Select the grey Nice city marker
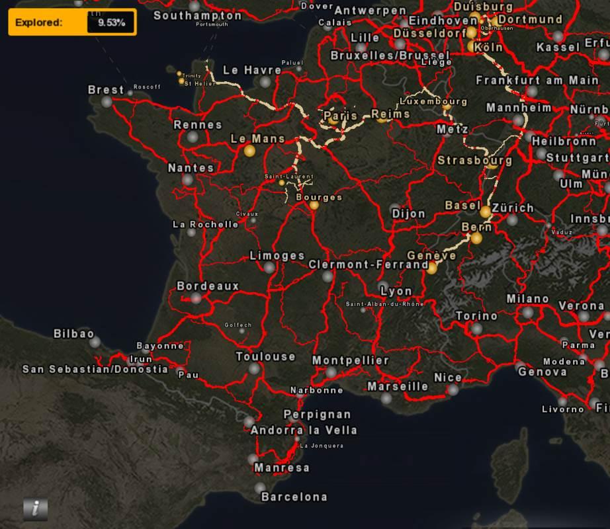 (x=453, y=389)
